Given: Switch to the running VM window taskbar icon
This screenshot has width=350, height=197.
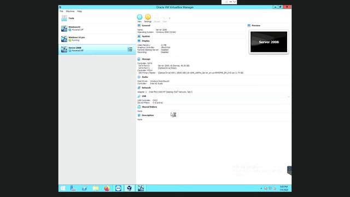Looking at the screenshot, I should [x=141, y=188].
